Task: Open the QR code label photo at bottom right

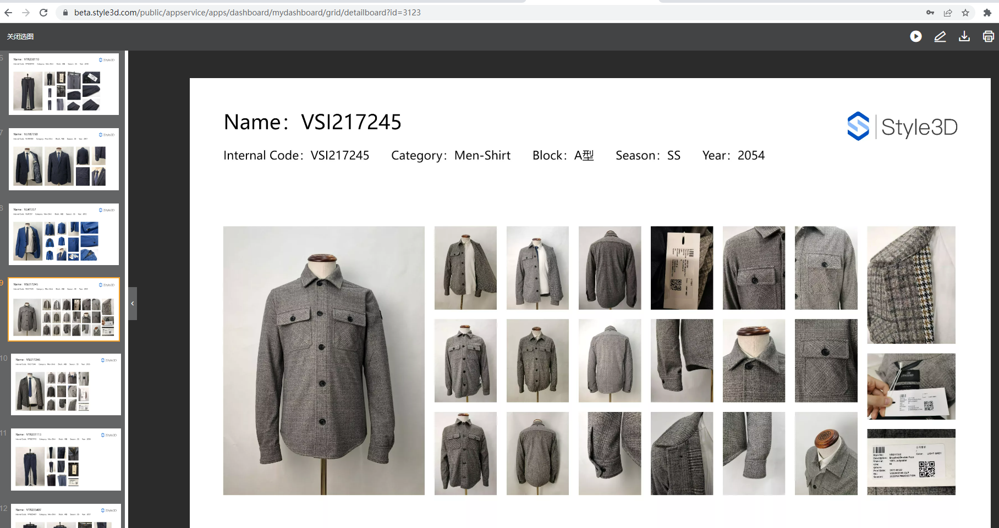Action: pos(911,462)
